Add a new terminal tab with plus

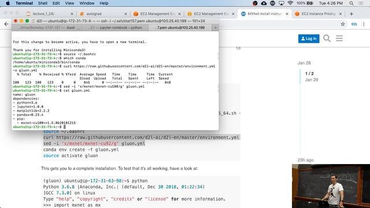coord(215,28)
